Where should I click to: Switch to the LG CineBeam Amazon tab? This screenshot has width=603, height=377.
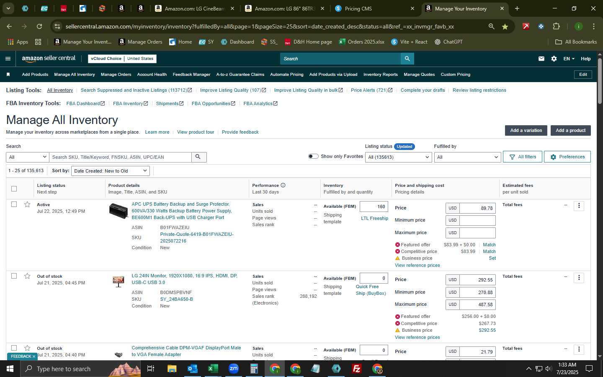click(195, 8)
